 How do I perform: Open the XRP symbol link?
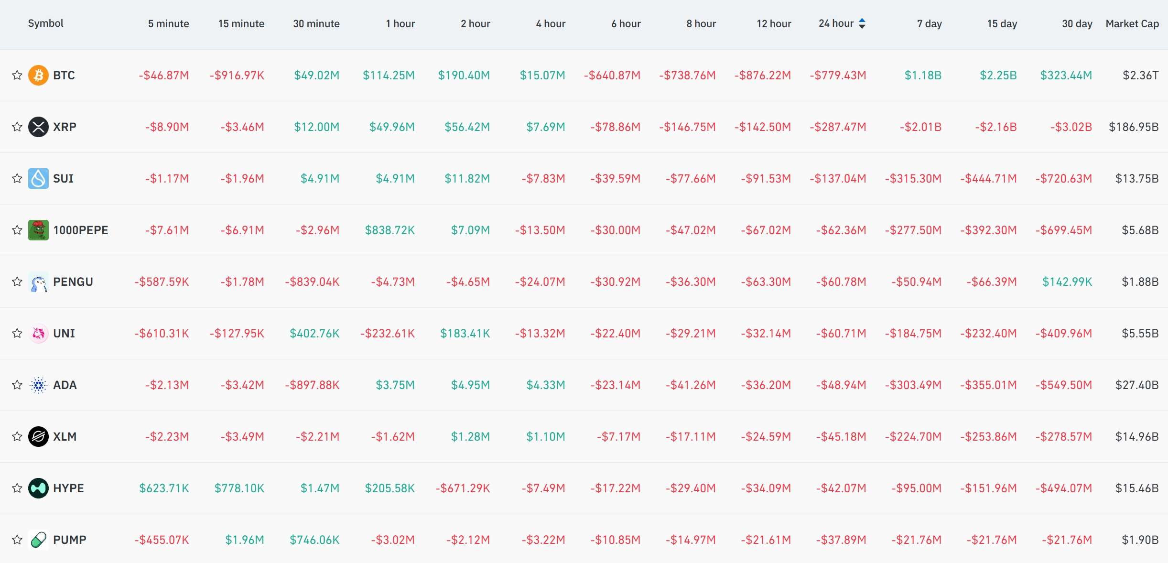tap(65, 127)
